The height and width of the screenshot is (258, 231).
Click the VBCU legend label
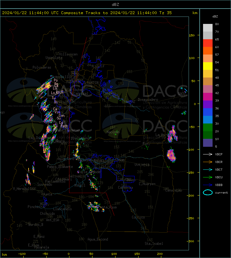[x=219, y=177]
